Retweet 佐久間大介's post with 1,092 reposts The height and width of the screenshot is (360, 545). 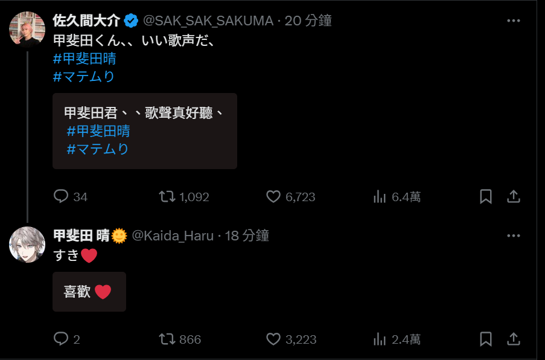coord(167,197)
